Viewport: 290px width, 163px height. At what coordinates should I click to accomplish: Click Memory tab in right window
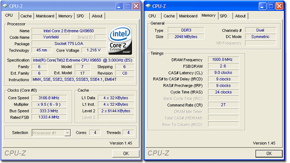[209, 15]
